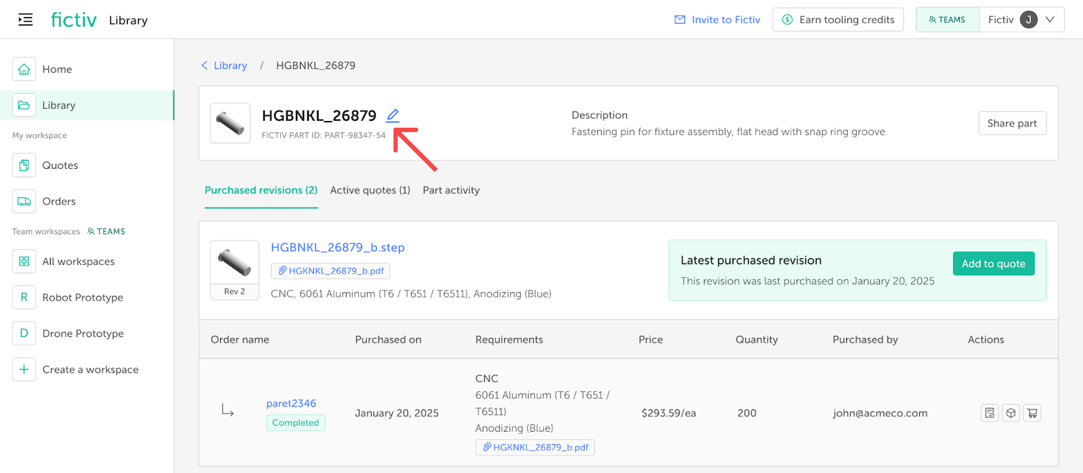The height and width of the screenshot is (473, 1083).
Task: Open the HGBNKL_26879_b.step file link
Action: 337,247
